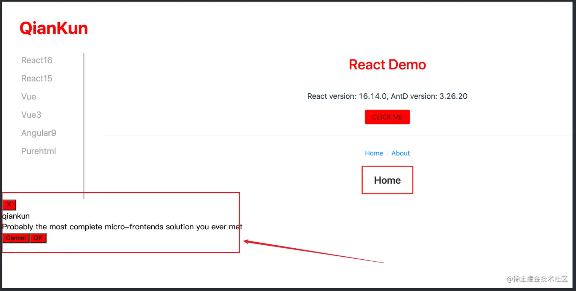This screenshot has height=291, width=576.
Task: Cancel the qiankun dialog
Action: [x=16, y=238]
